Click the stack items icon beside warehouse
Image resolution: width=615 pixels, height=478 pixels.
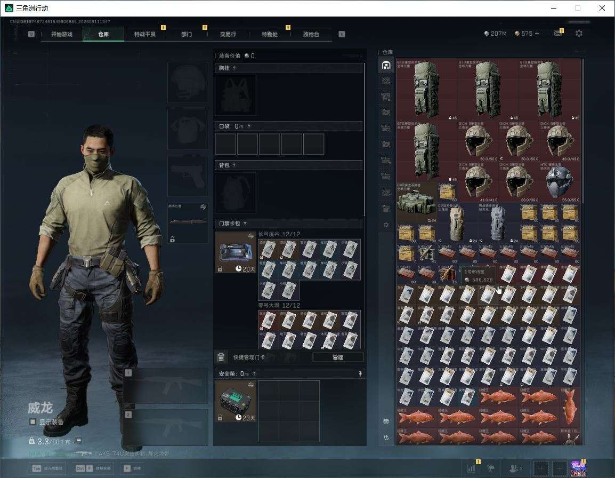(x=386, y=421)
